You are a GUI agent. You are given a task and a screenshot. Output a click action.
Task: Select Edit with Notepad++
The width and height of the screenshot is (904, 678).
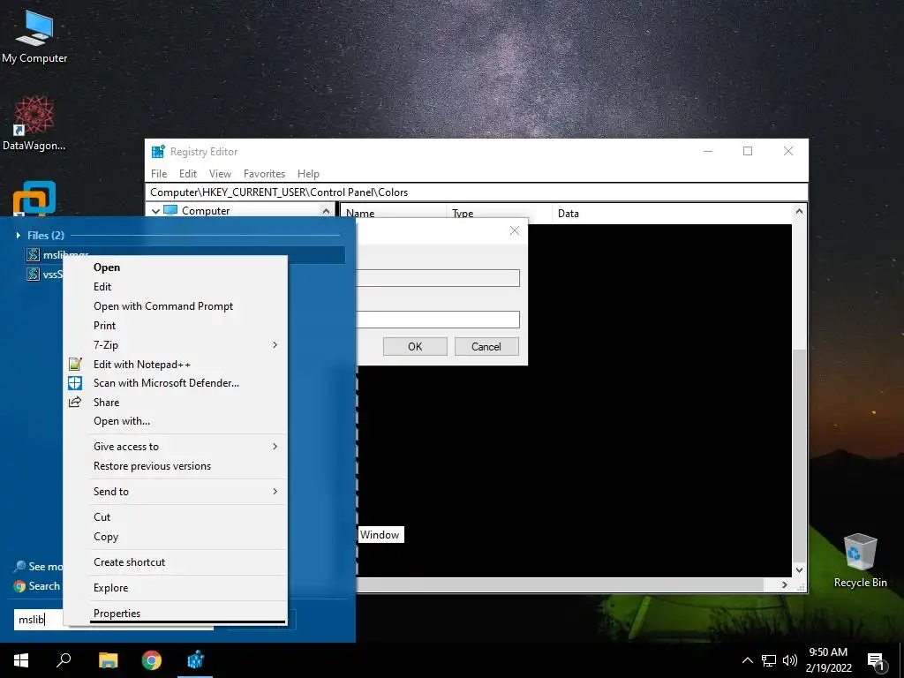pyautogui.click(x=176, y=365)
